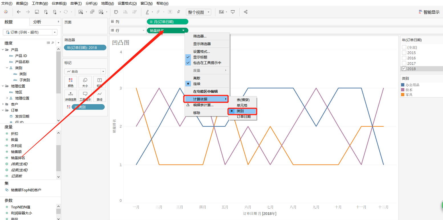Click the refresh data icon
Viewport: 443px width, 220px height.
tap(66, 12)
